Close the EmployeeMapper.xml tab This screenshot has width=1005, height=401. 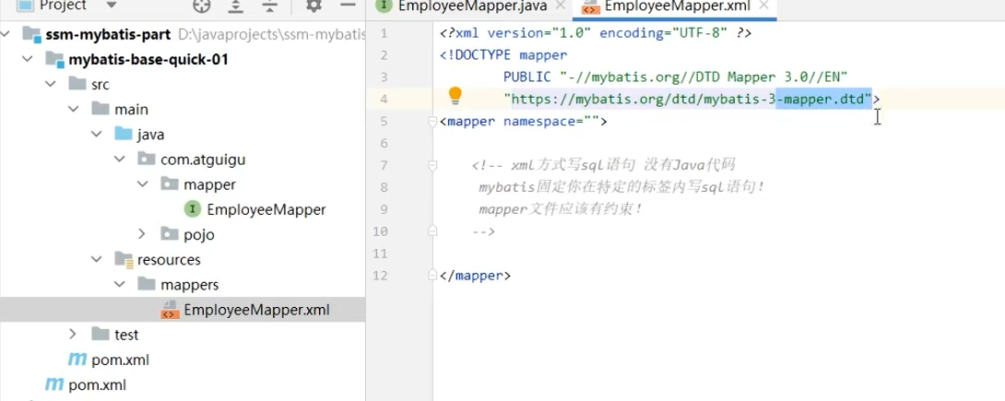pos(763,6)
